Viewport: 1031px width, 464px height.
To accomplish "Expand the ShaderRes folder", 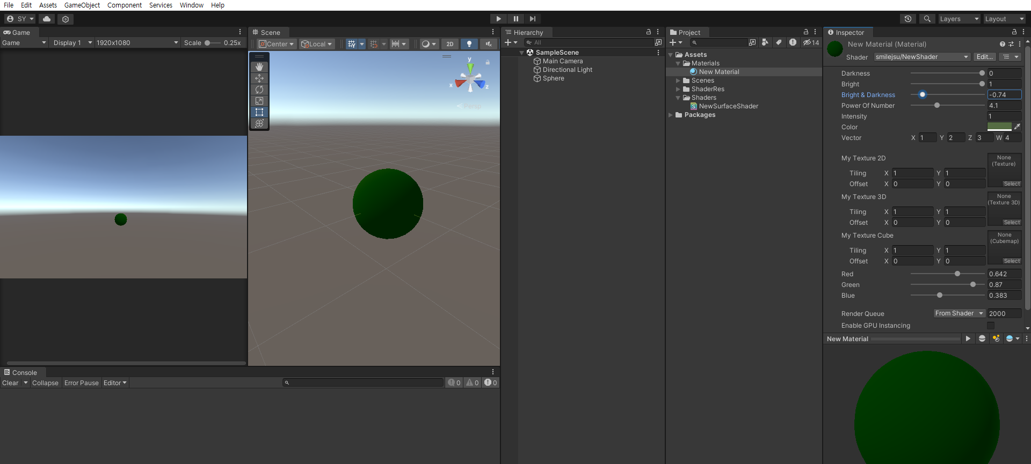I will pos(678,89).
